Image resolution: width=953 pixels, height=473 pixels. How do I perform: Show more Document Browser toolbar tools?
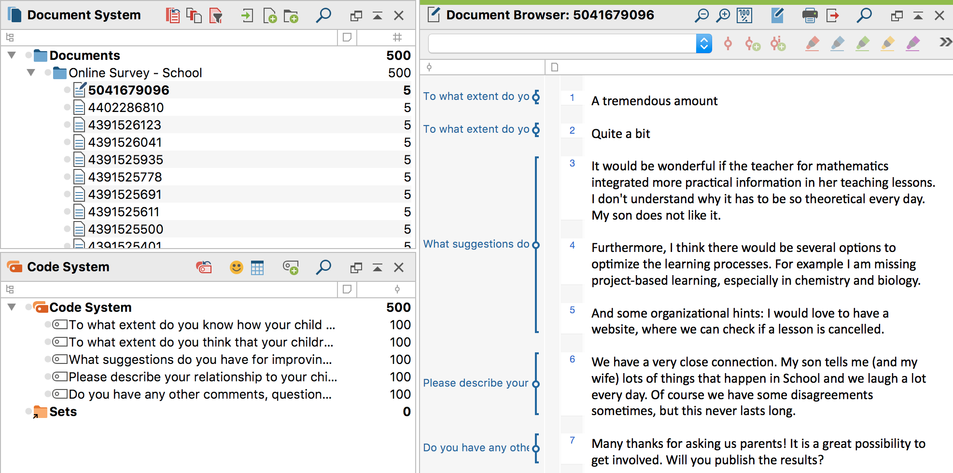click(945, 42)
